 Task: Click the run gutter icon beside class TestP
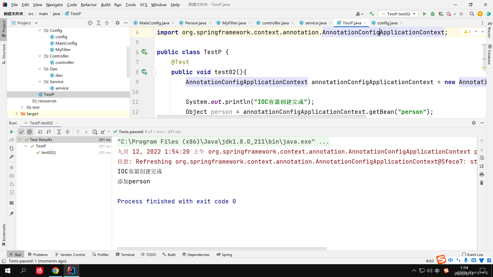(145, 52)
